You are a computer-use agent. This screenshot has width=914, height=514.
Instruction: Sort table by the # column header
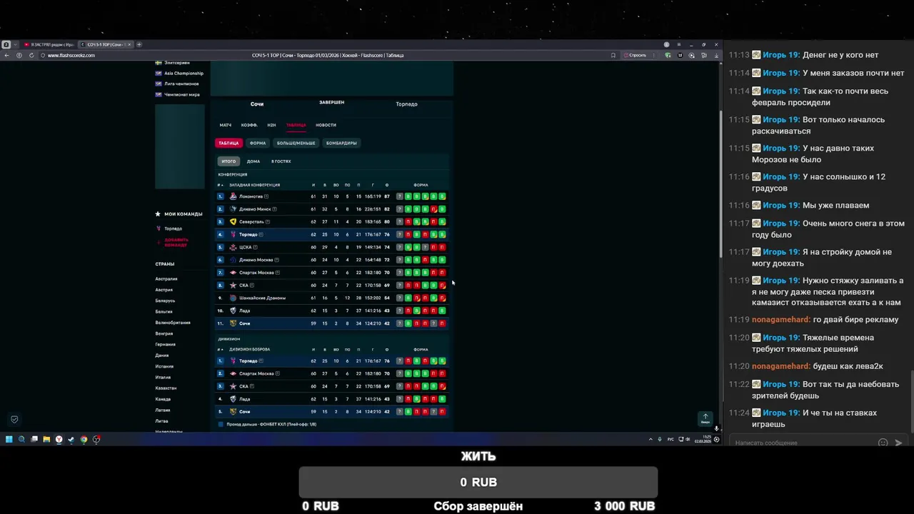click(x=220, y=185)
